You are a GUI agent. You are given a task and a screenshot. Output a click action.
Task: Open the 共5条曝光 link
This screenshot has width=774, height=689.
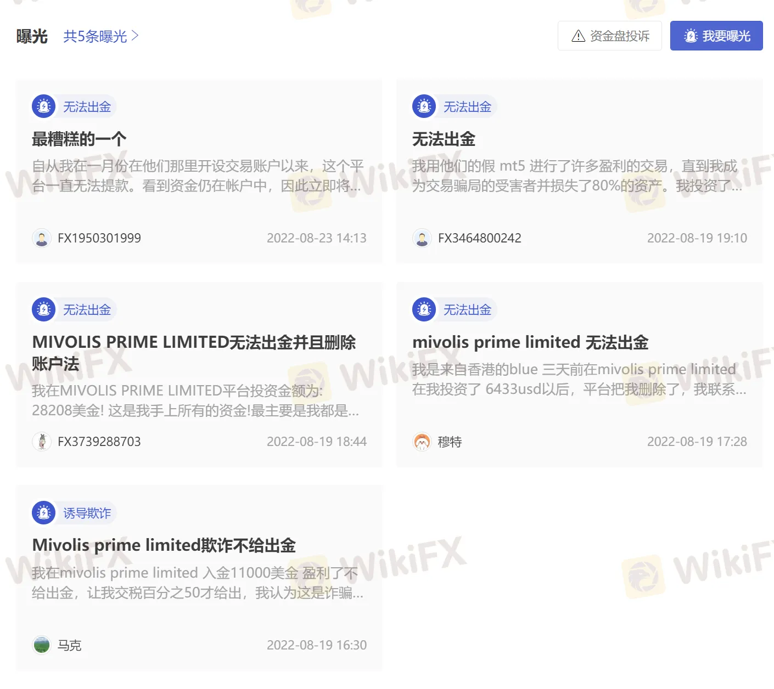pos(101,36)
